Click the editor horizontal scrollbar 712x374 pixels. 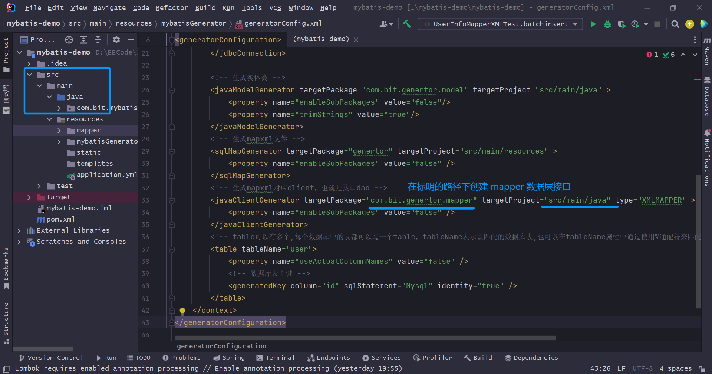coord(366,338)
